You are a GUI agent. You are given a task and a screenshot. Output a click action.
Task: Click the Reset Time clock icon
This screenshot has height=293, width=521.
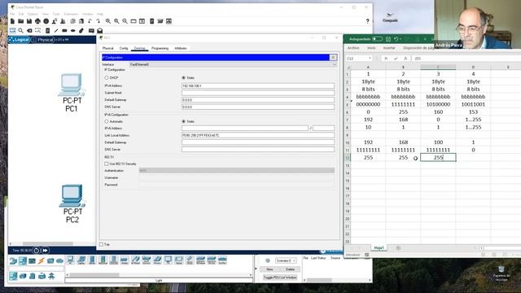tap(37, 251)
